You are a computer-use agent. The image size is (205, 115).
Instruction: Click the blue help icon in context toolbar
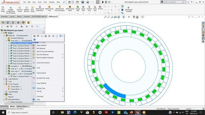[35, 40]
